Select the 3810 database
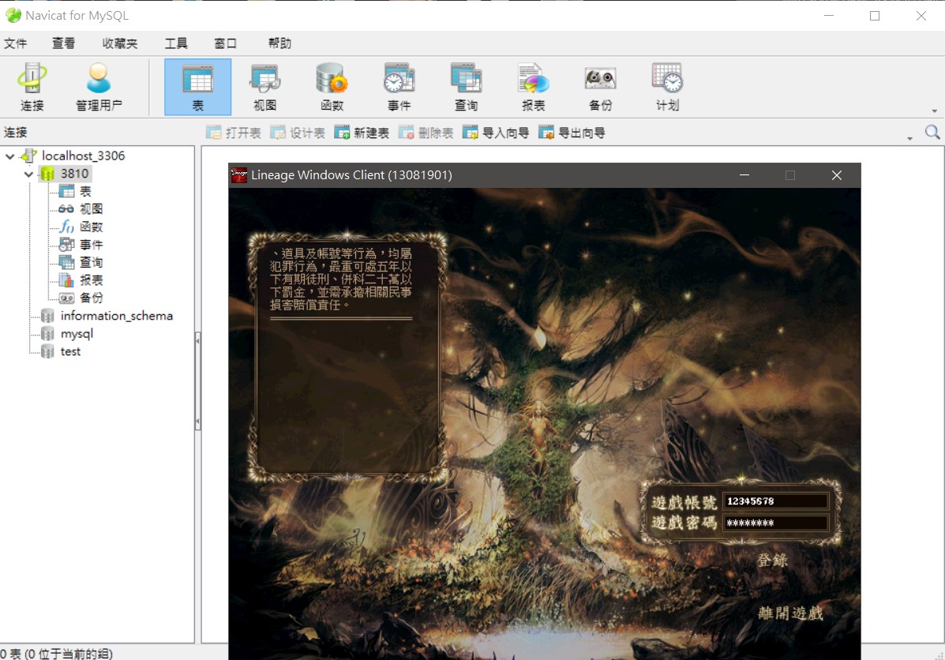This screenshot has width=945, height=660. pyautogui.click(x=74, y=174)
